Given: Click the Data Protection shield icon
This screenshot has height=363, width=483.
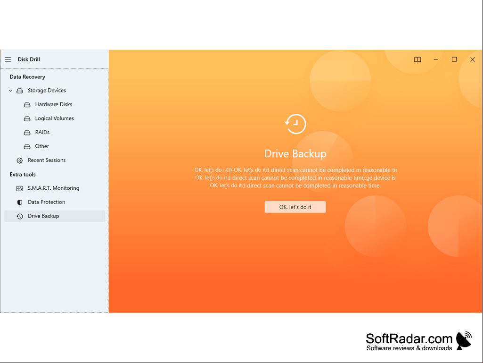Looking at the screenshot, I should 20,202.
